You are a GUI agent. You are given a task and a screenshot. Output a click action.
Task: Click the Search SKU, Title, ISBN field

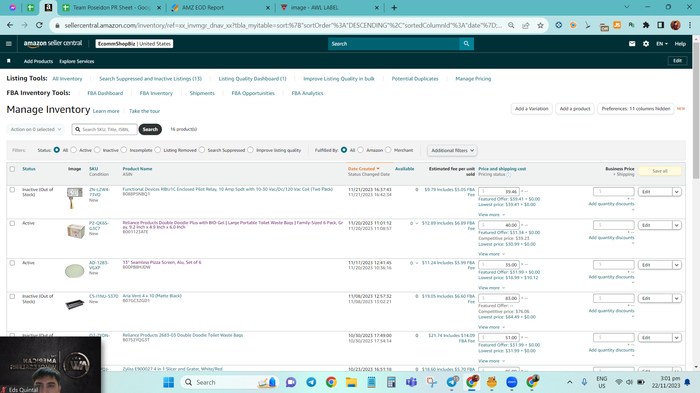[x=105, y=129]
